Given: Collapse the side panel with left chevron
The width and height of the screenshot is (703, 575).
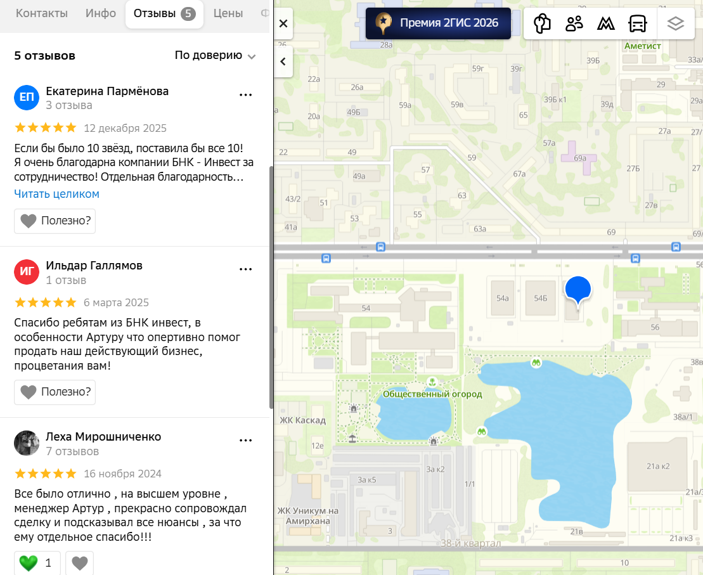Looking at the screenshot, I should pos(283,61).
